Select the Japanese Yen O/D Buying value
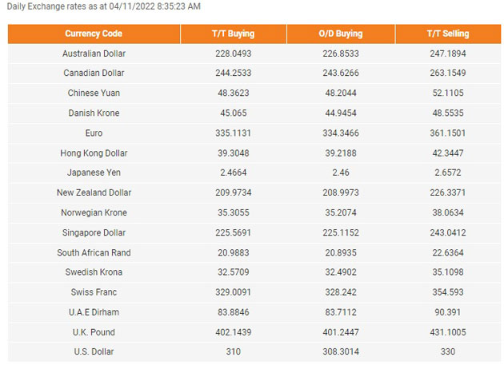 click(341, 173)
